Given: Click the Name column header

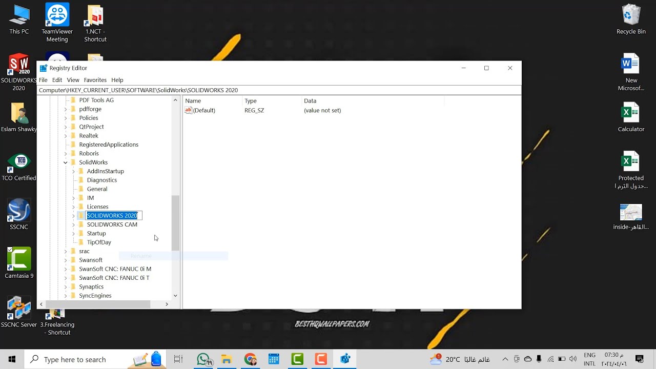Looking at the screenshot, I should click(x=213, y=101).
